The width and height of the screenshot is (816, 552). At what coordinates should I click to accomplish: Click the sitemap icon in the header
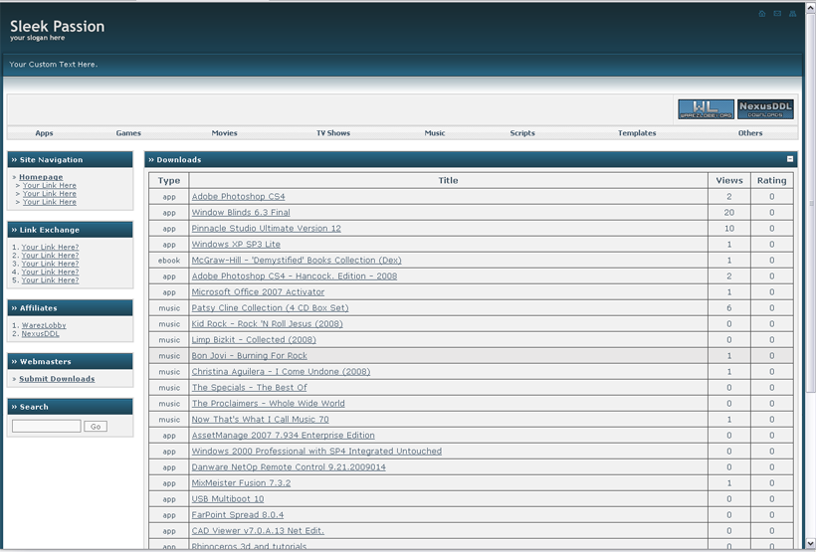(793, 14)
